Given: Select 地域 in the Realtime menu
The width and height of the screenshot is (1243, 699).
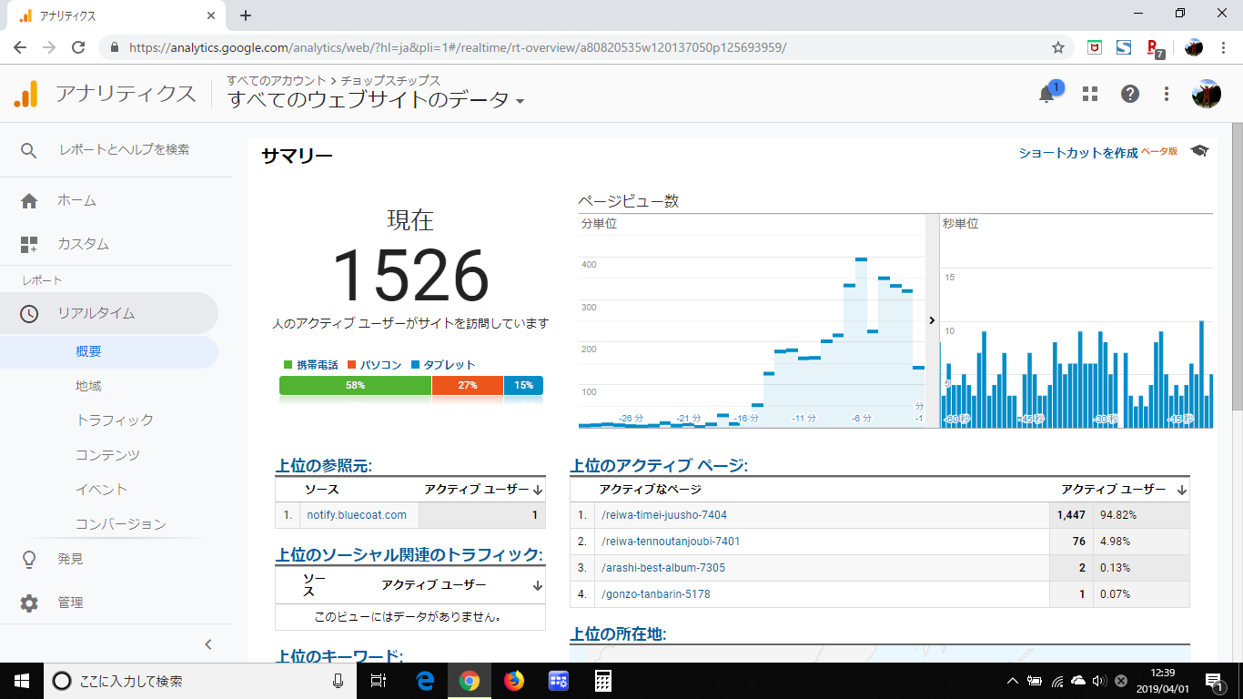Looking at the screenshot, I should pyautogui.click(x=88, y=386).
